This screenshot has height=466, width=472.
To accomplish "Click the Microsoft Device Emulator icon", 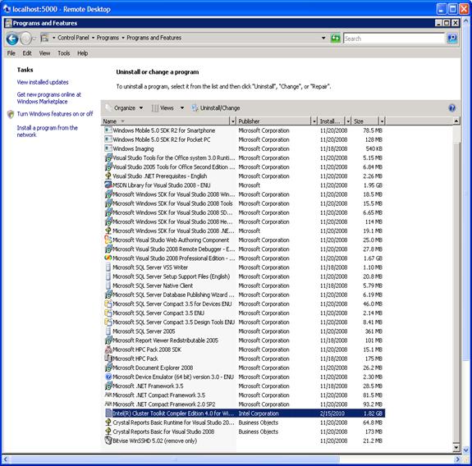I will click(108, 377).
